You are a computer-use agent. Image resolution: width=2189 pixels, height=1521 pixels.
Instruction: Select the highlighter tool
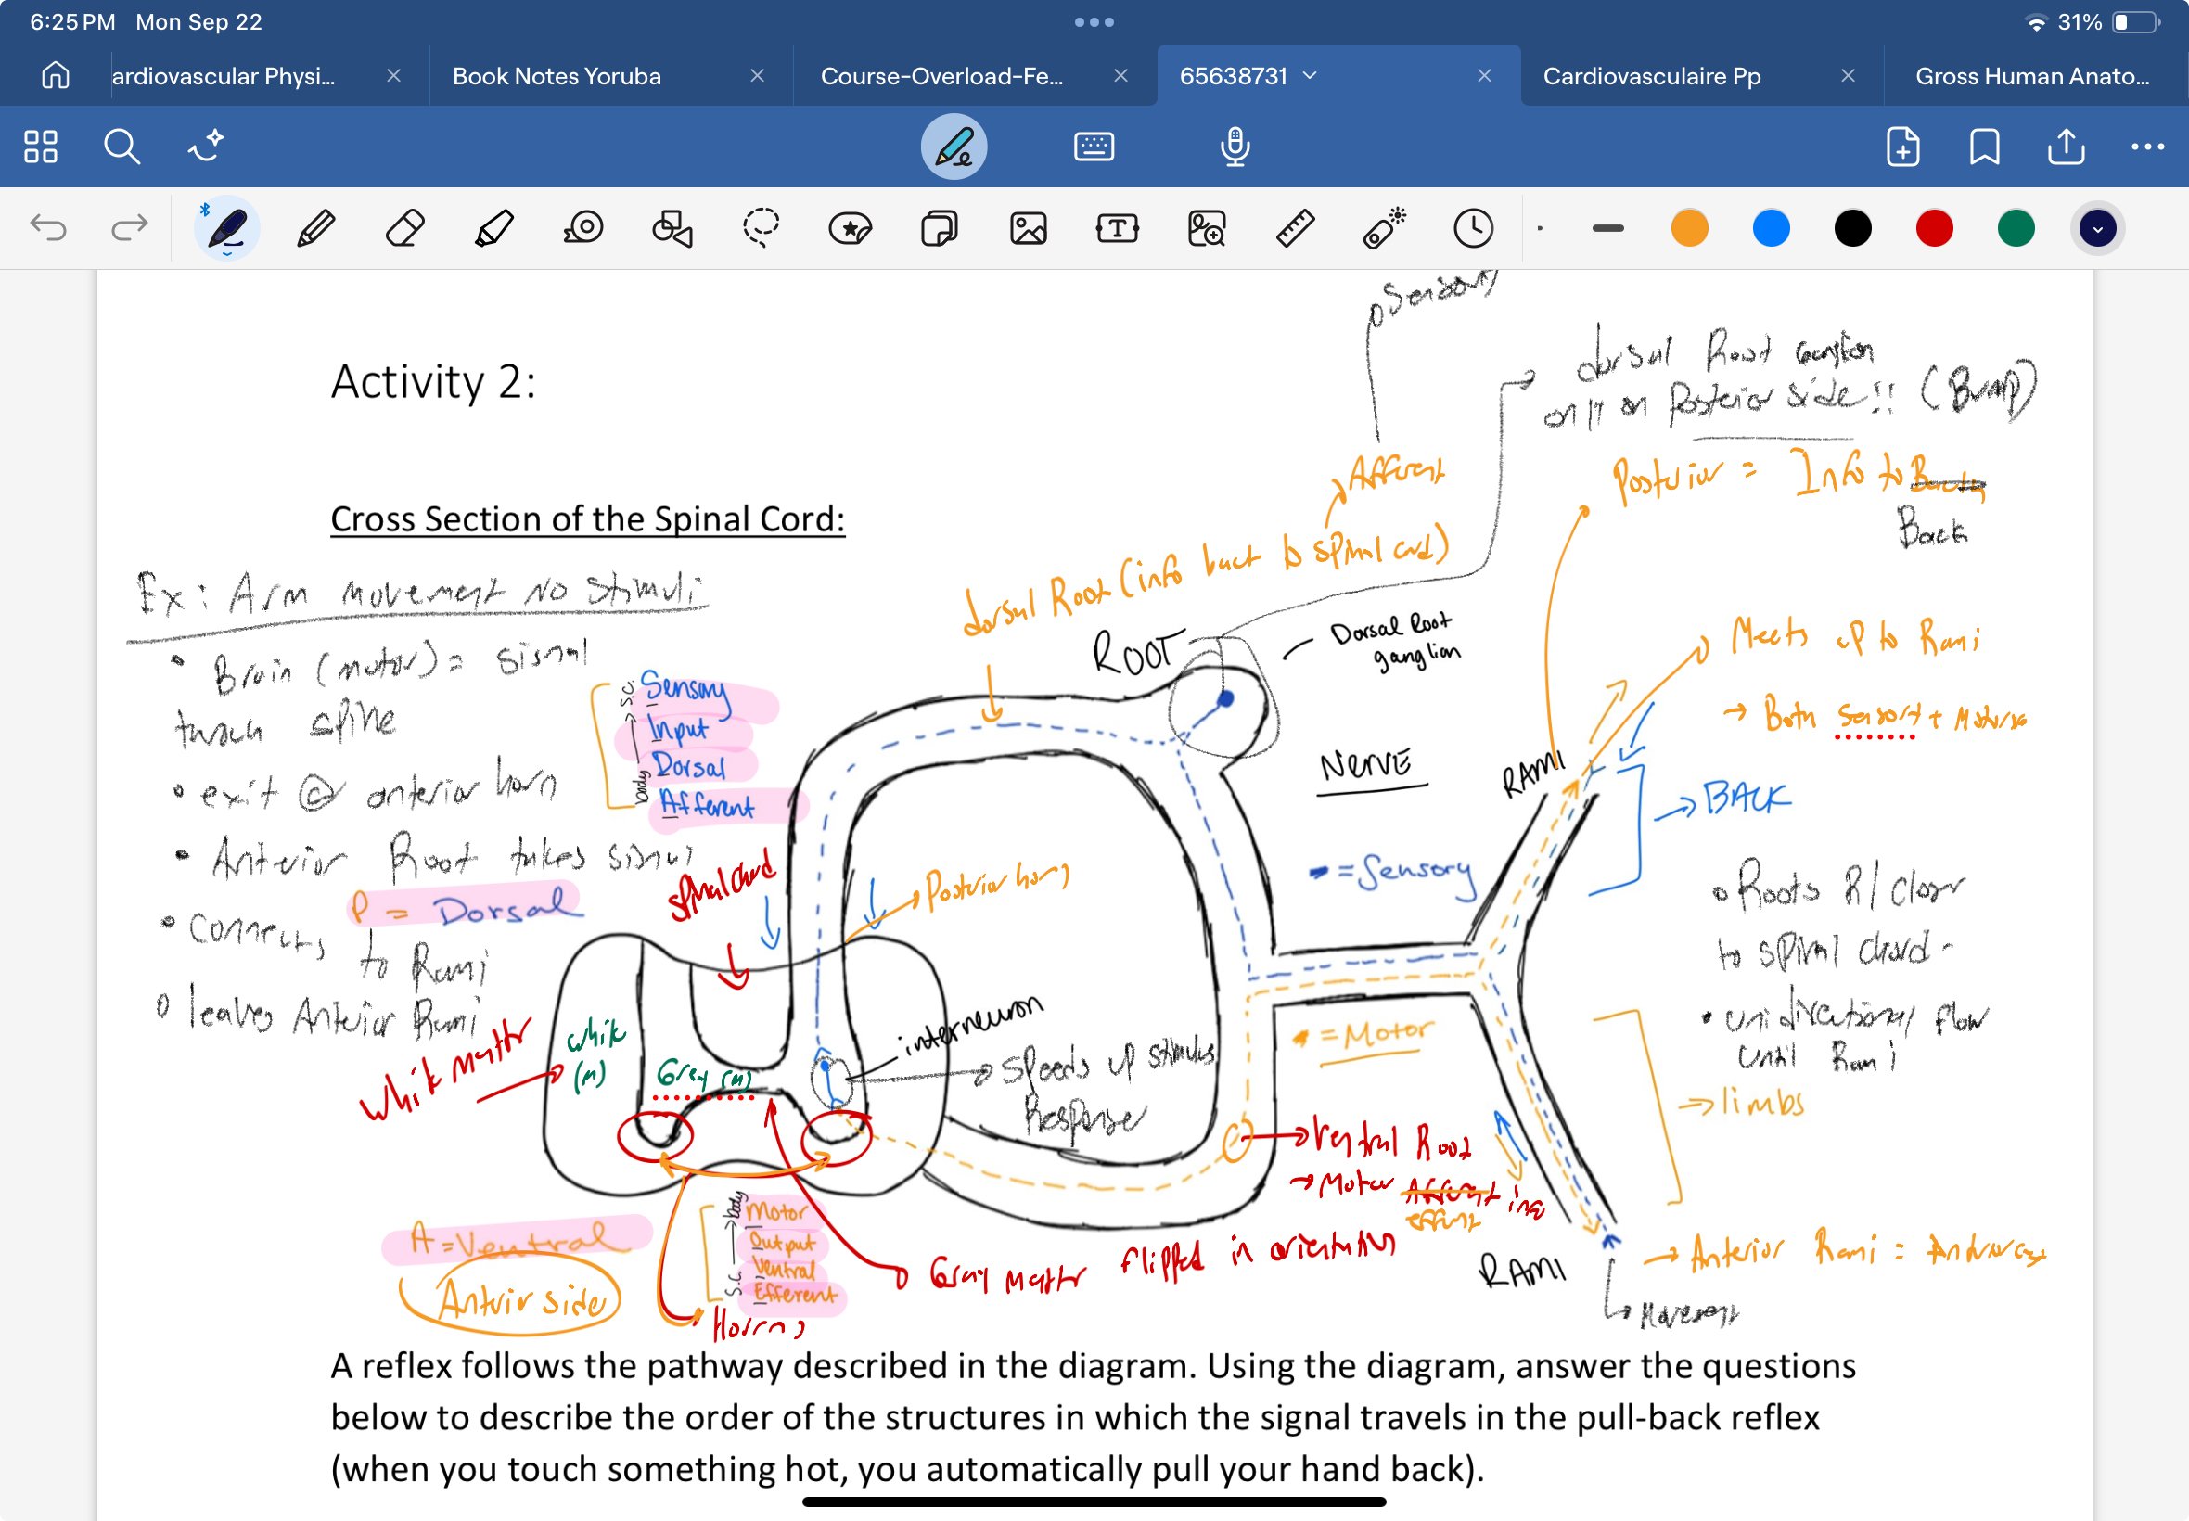point(493,229)
